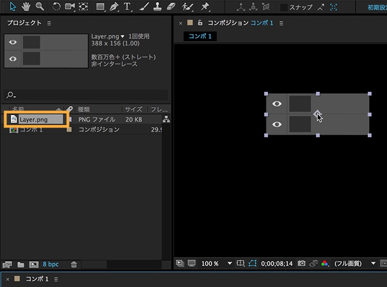Select the Rotation tool
Viewport: 387px width, 287px height.
pyautogui.click(x=56, y=7)
